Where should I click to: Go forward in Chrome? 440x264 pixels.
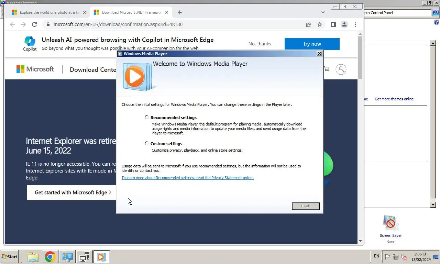click(23, 24)
